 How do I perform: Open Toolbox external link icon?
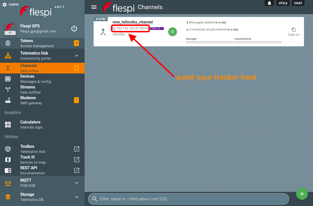[x=77, y=149]
